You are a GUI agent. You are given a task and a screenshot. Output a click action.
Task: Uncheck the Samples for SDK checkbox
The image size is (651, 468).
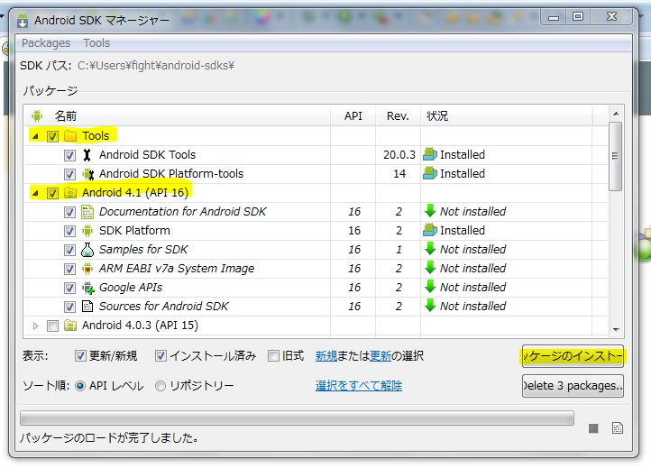click(69, 250)
